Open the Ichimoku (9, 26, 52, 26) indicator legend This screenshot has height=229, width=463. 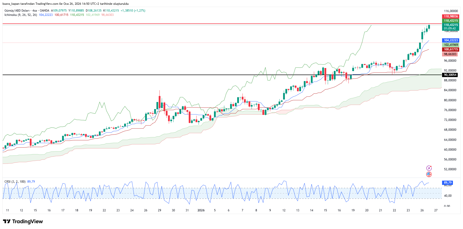pyautogui.click(x=21, y=15)
